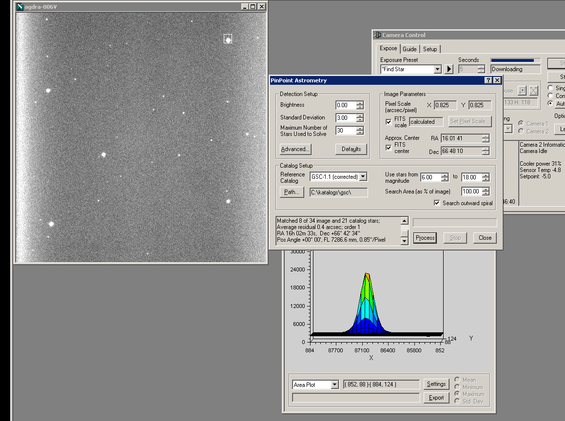Image resolution: width=565 pixels, height=421 pixels.
Task: Click the full-frame reset icon
Action: (x=534, y=91)
